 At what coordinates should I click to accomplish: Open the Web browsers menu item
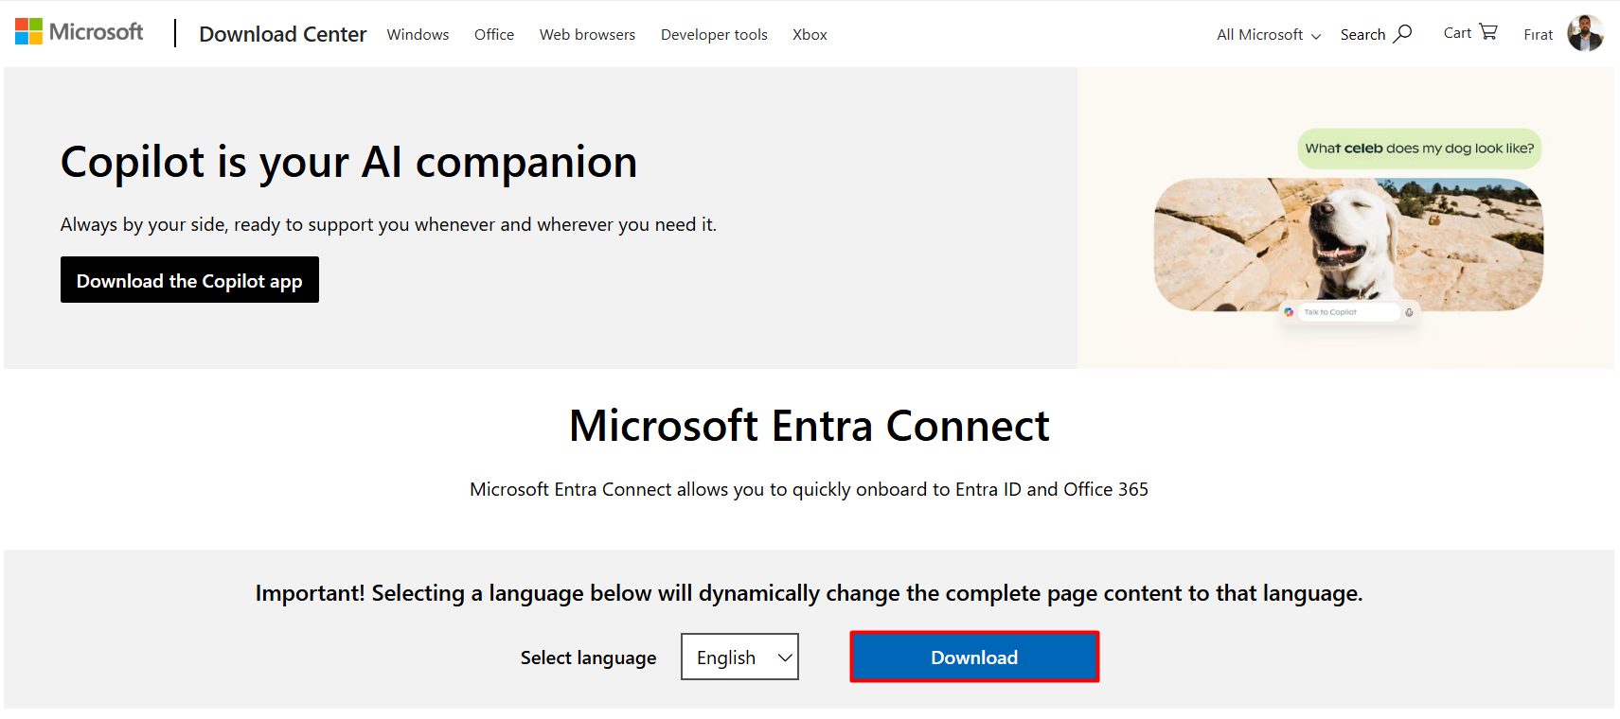pyautogui.click(x=587, y=34)
